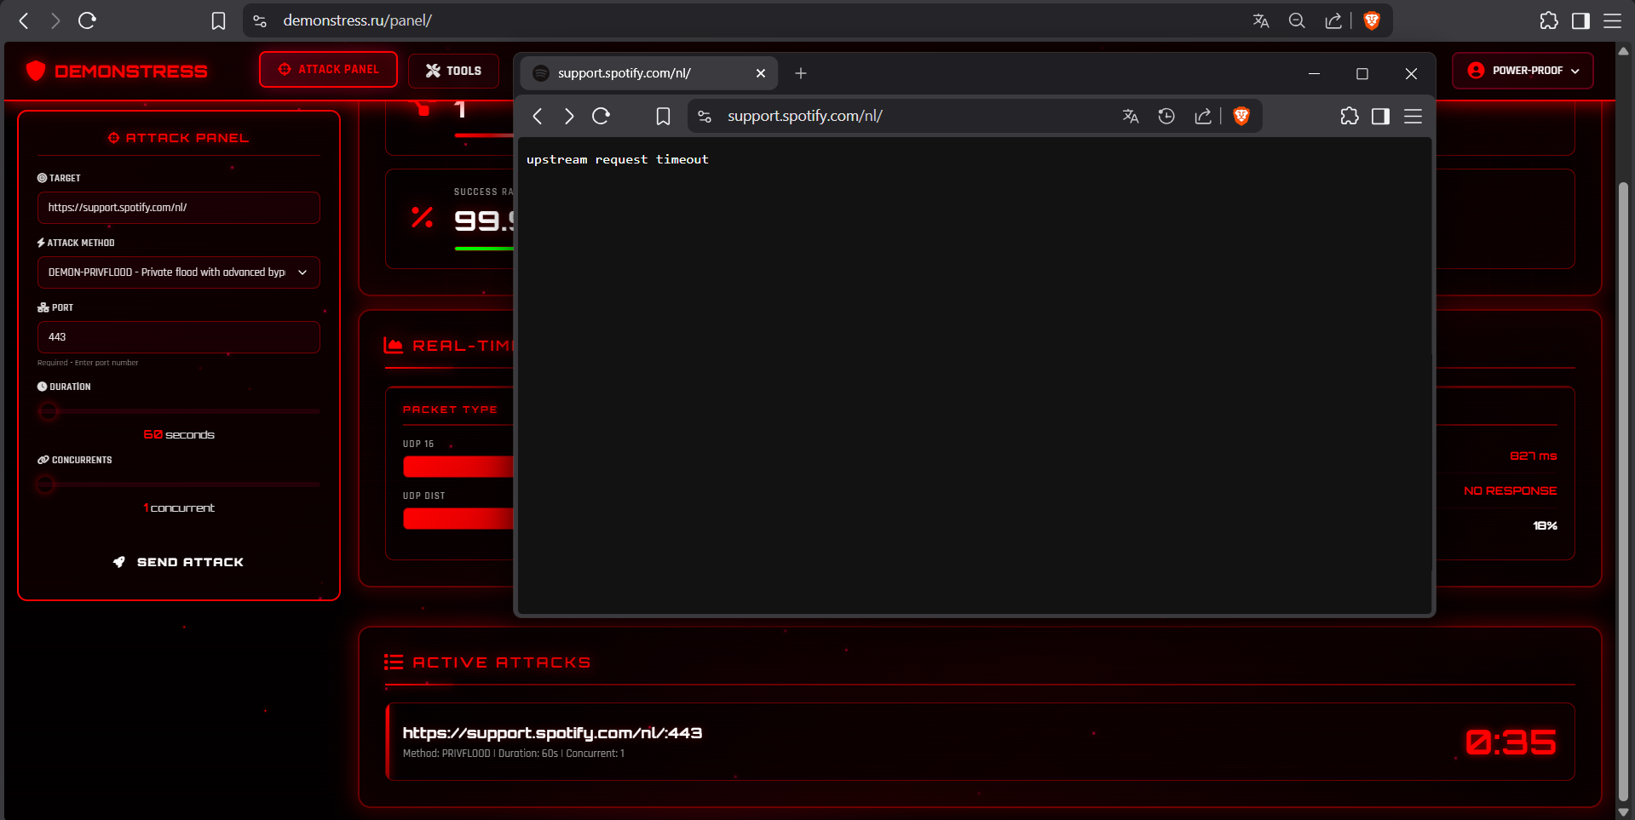
Task: Toggle bookmark for support.spotify.com page
Action: [x=663, y=117]
